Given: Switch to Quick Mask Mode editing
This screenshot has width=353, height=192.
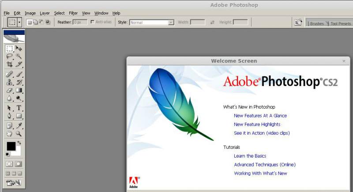Looking at the screenshot, I should pyautogui.click(x=19, y=164).
